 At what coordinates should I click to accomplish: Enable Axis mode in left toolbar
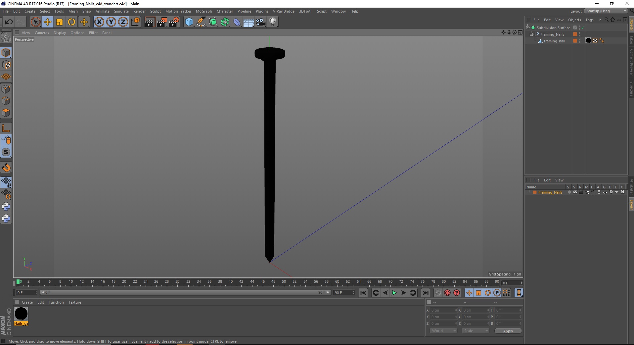(6, 128)
